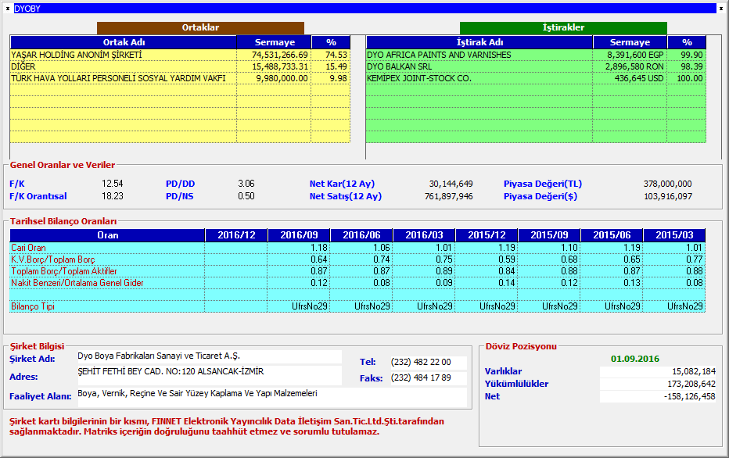Click the Net Kar(12 Ay) label

point(342,184)
